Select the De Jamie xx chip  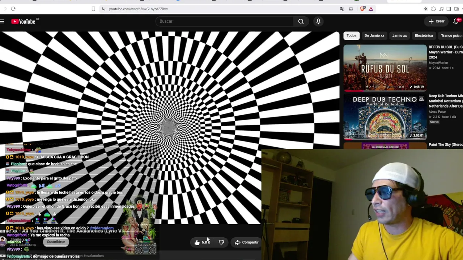[374, 35]
